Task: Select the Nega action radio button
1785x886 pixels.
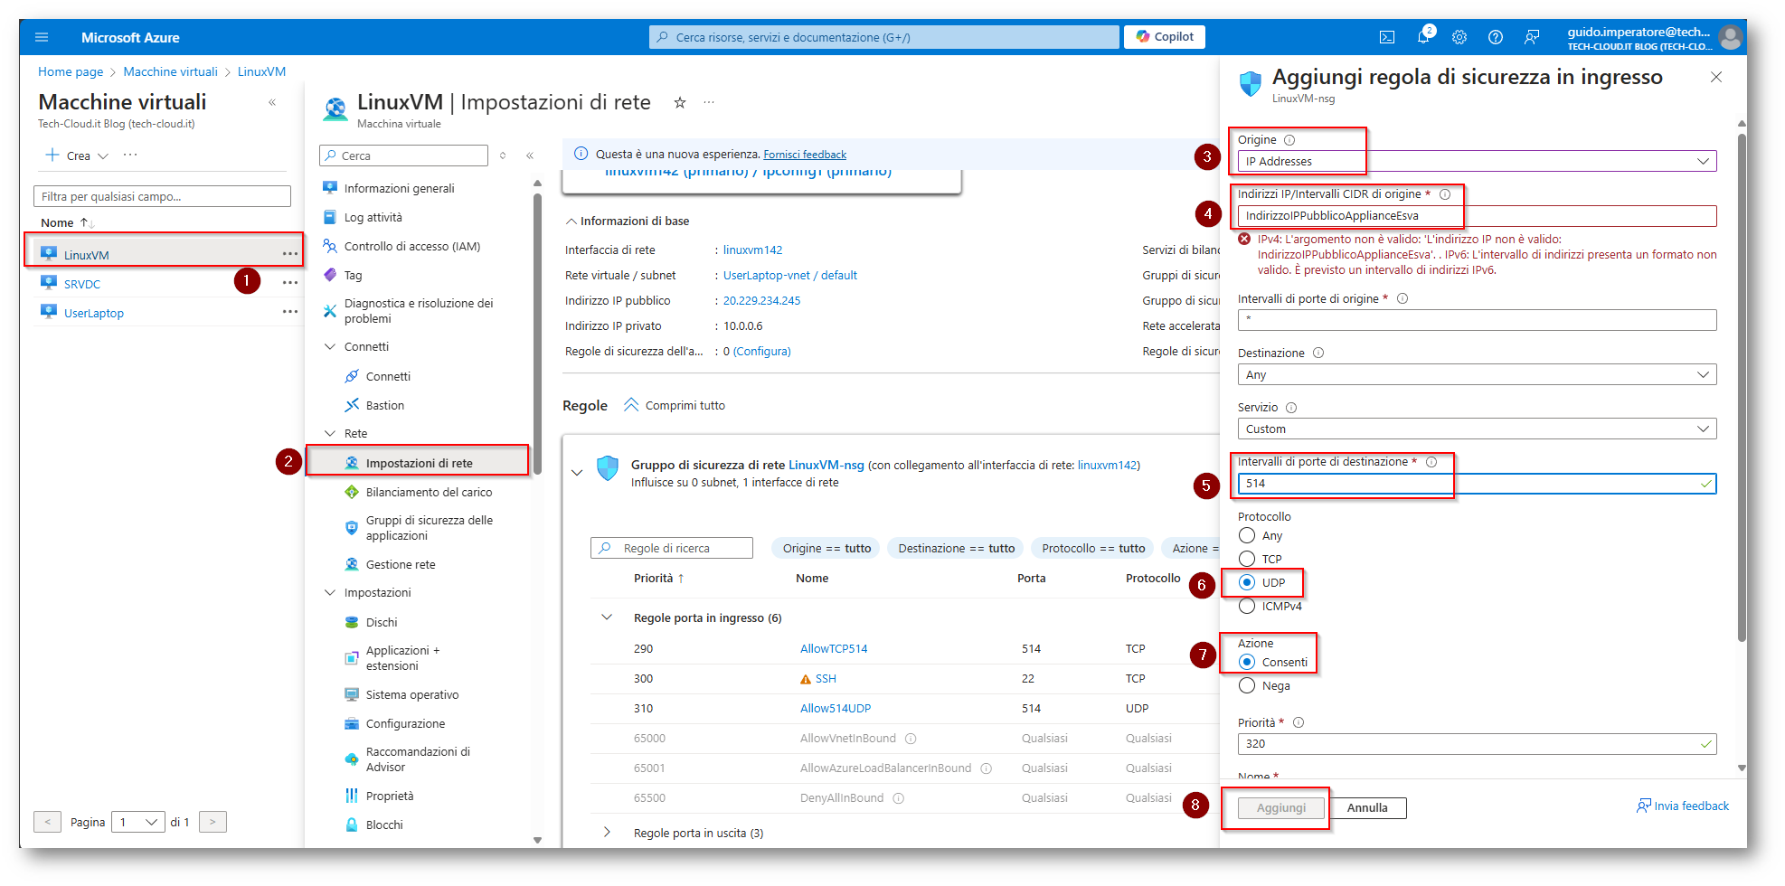Action: tap(1247, 685)
